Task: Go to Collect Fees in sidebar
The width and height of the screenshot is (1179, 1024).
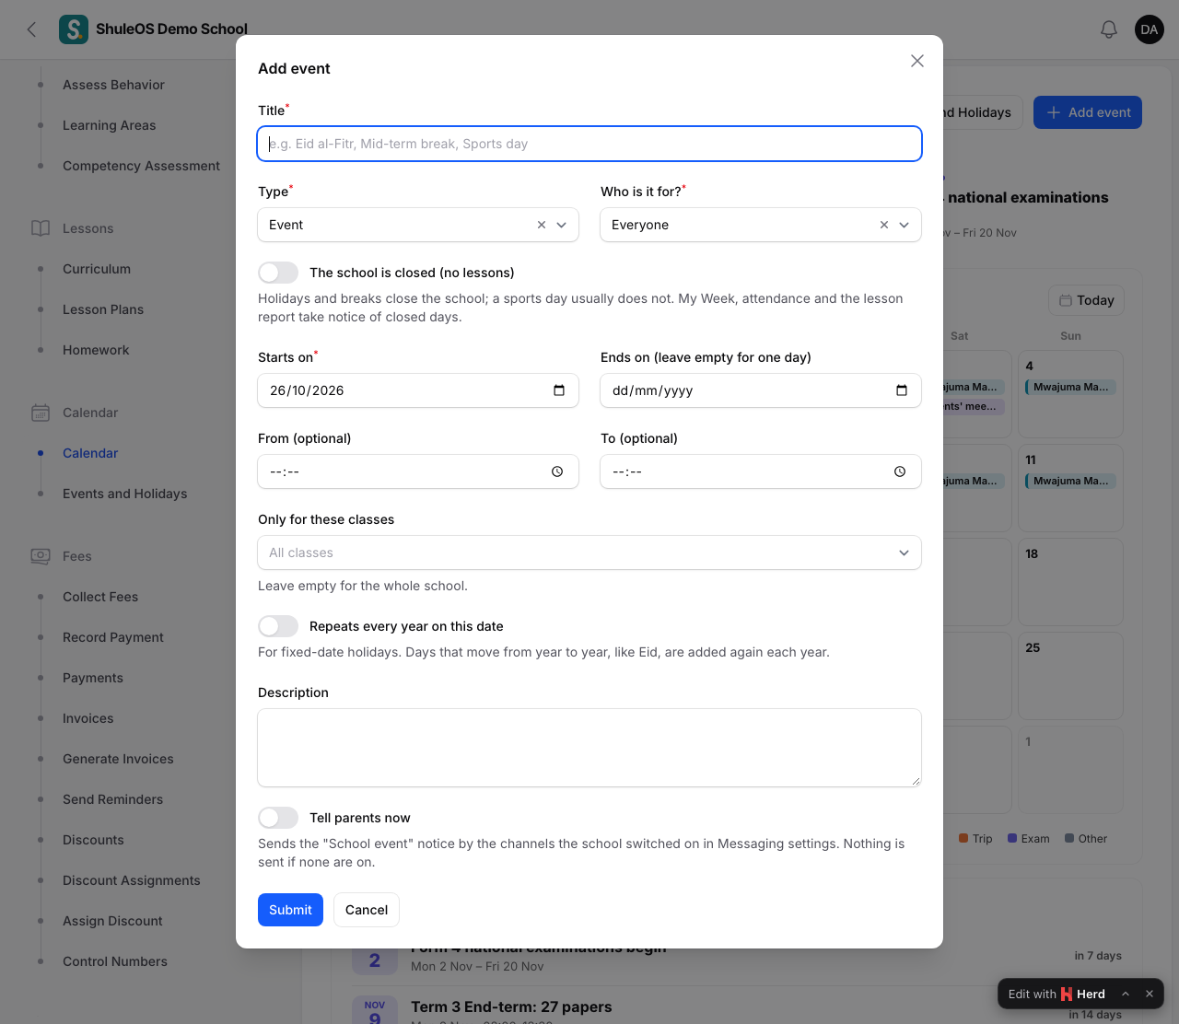Action: (100, 597)
